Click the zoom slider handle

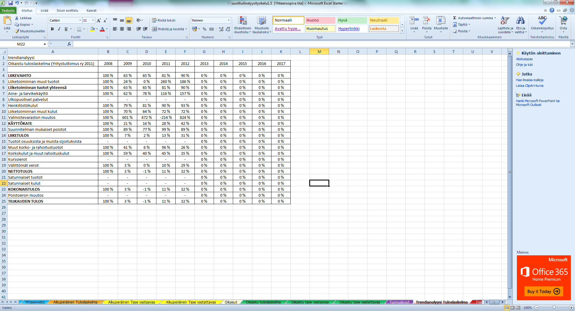point(554,307)
